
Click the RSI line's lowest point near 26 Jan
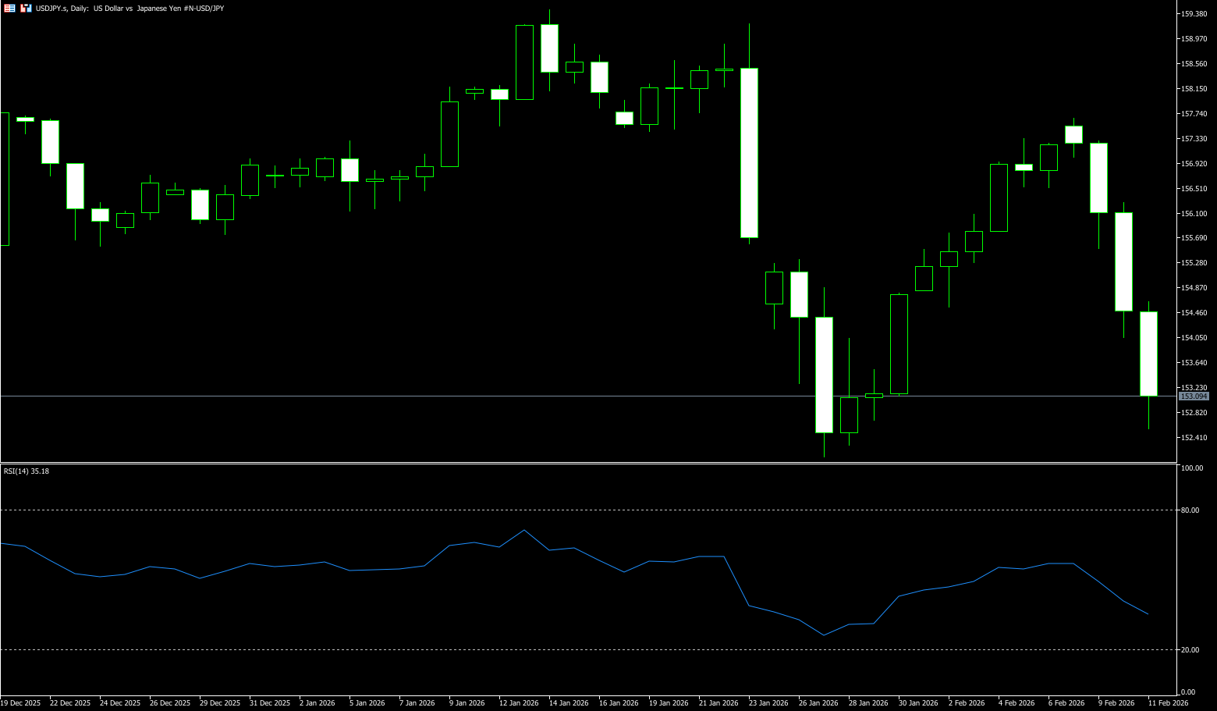pyautogui.click(x=824, y=635)
